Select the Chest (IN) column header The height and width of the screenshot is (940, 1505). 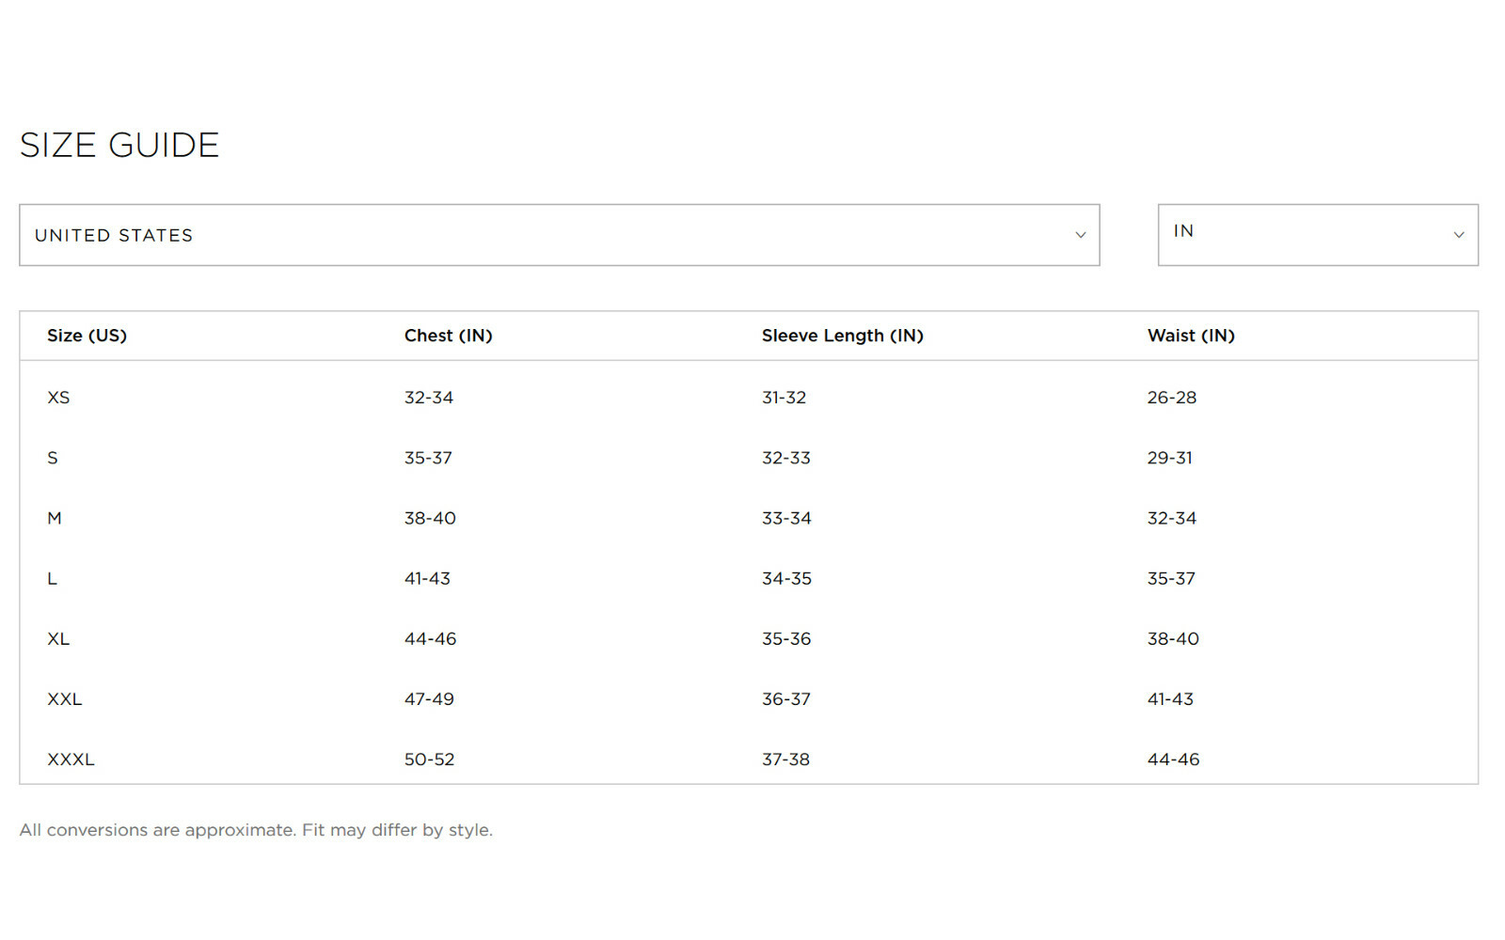[x=448, y=336]
